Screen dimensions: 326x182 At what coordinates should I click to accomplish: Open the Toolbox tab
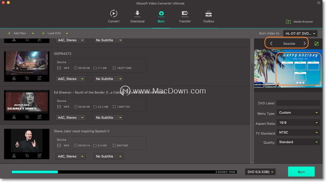[x=208, y=16]
